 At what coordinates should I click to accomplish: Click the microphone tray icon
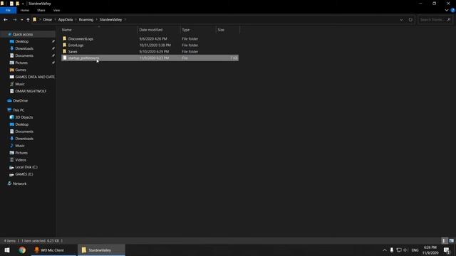pyautogui.click(x=392, y=250)
